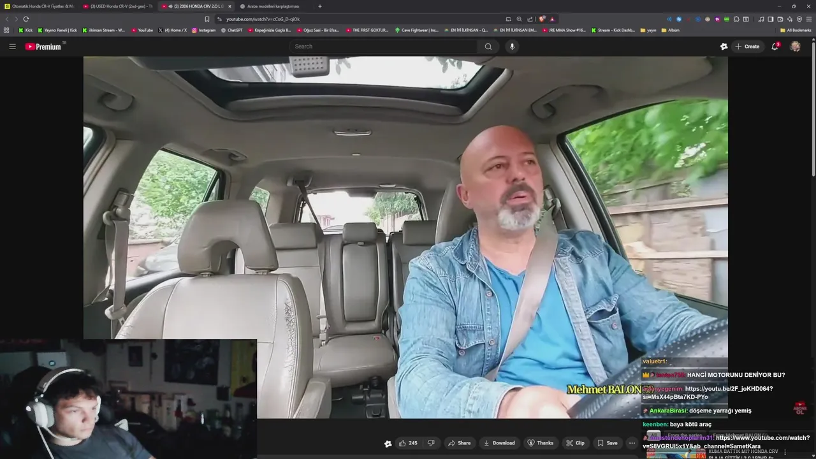Image resolution: width=816 pixels, height=459 pixels.
Task: Expand the yayın bookmarks folder
Action: click(648, 30)
